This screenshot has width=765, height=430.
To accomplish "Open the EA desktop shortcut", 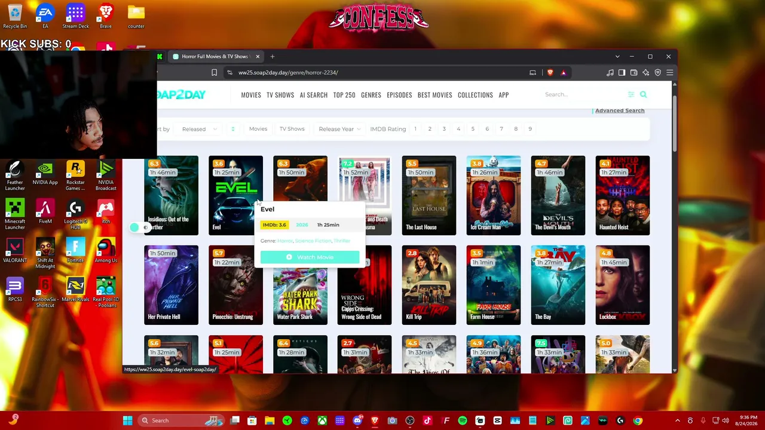I will pyautogui.click(x=45, y=17).
